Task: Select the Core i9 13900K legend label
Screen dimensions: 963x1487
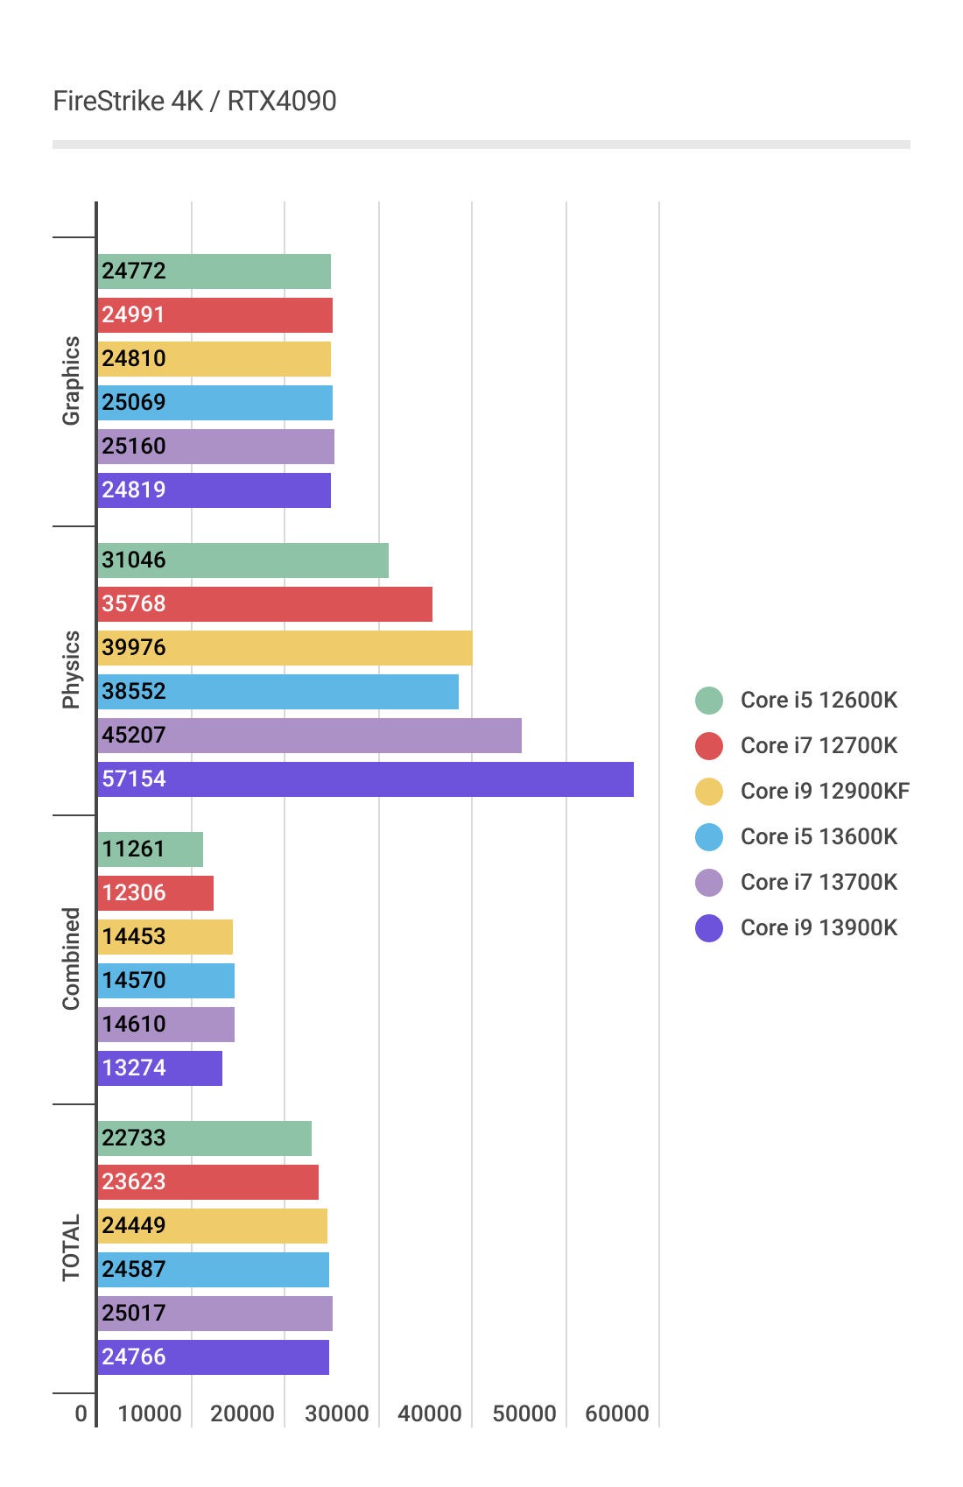Action: 819,928
